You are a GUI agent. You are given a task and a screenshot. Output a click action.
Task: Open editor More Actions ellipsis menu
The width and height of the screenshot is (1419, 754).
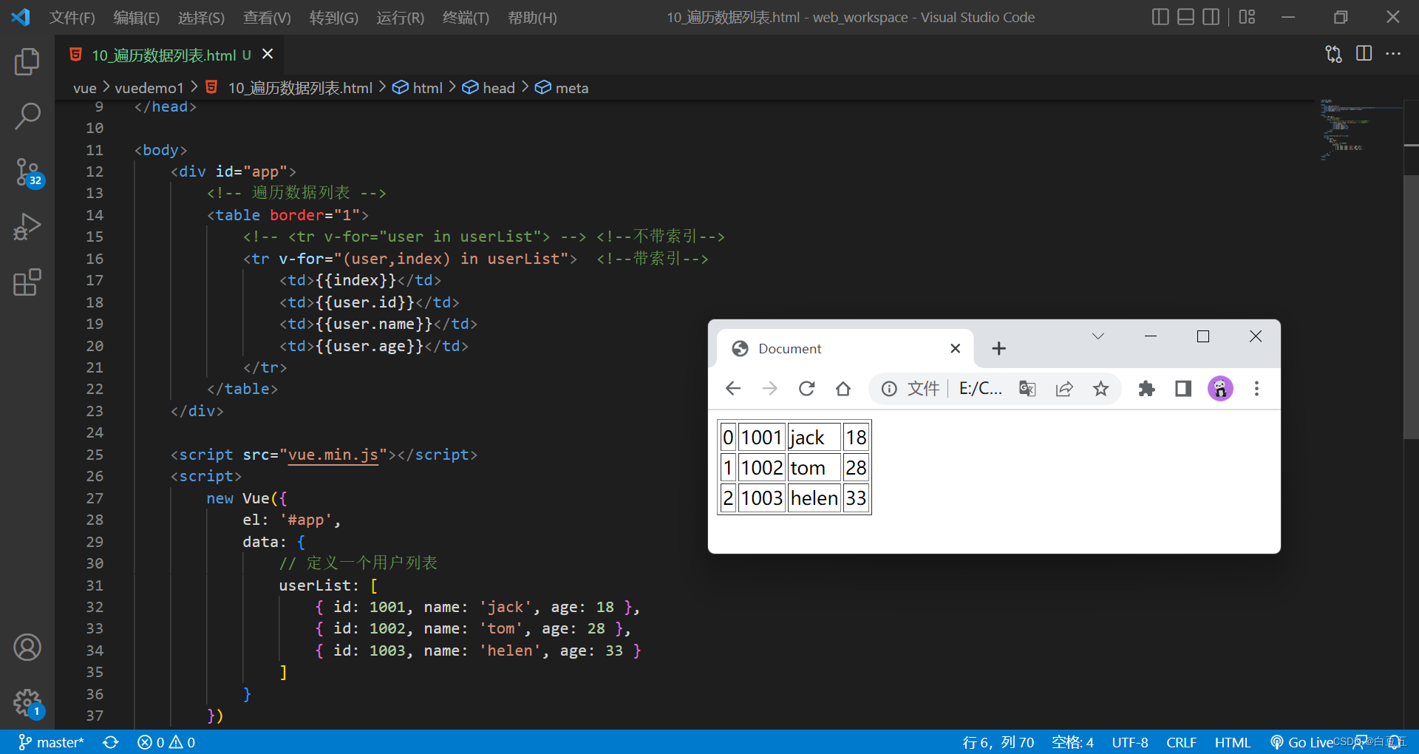tap(1393, 54)
